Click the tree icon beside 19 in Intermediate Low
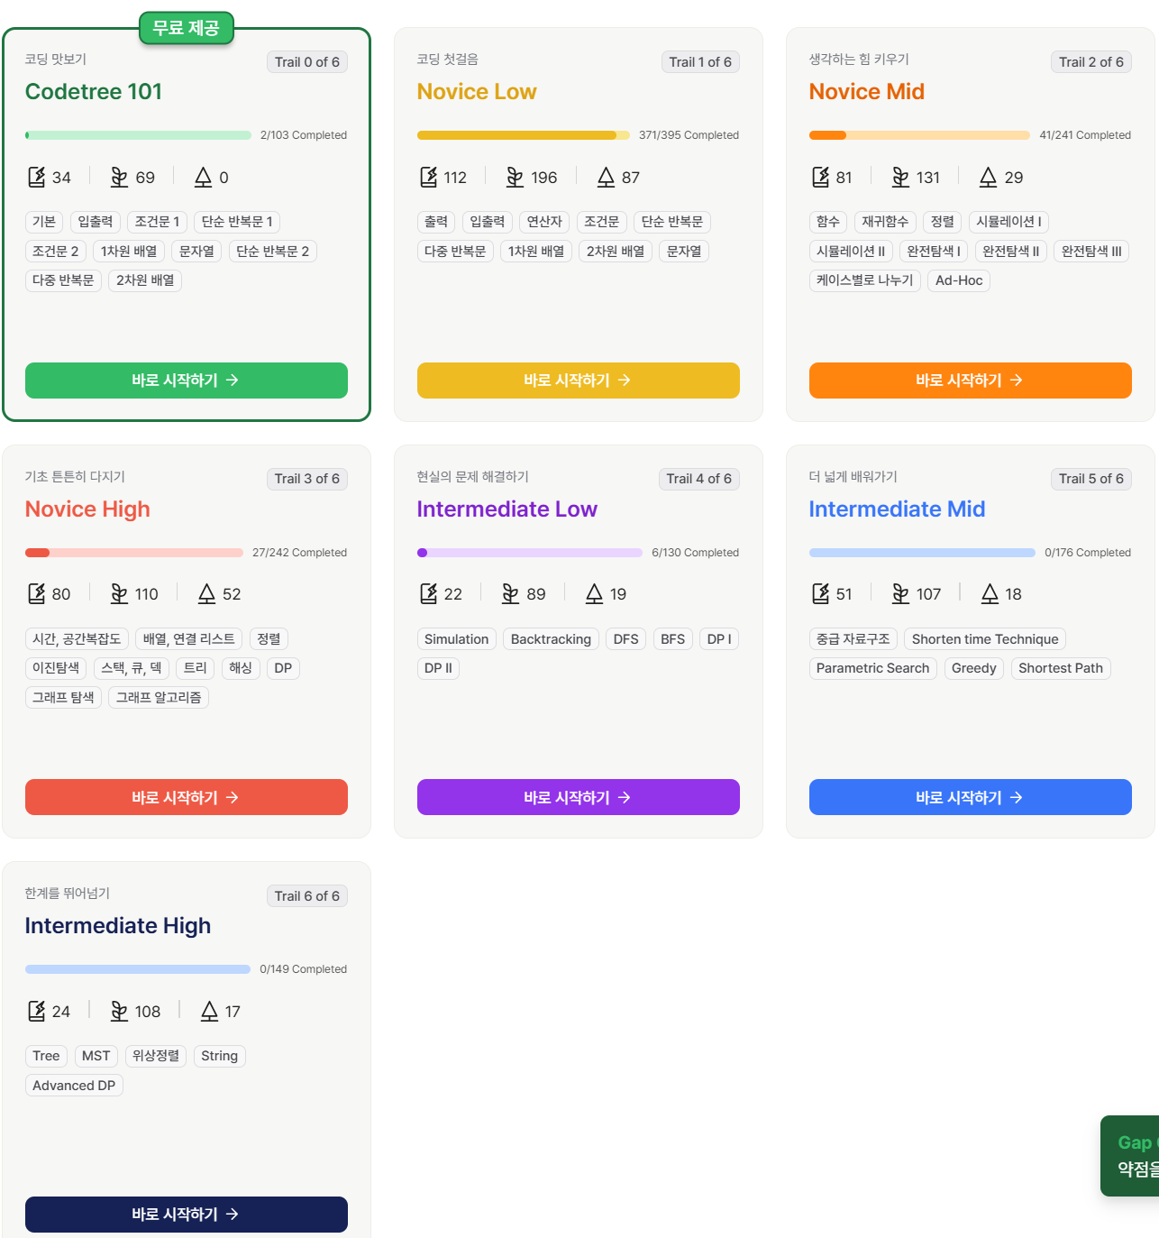Image resolution: width=1159 pixels, height=1238 pixels. [594, 593]
